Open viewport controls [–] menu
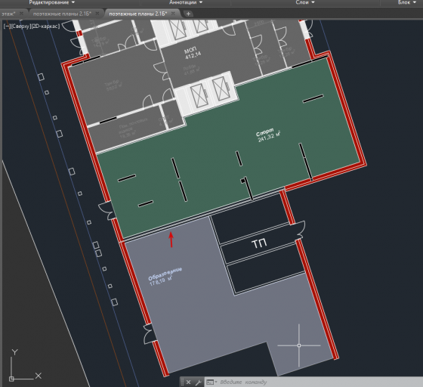The width and height of the screenshot is (423, 387). [x=7, y=26]
